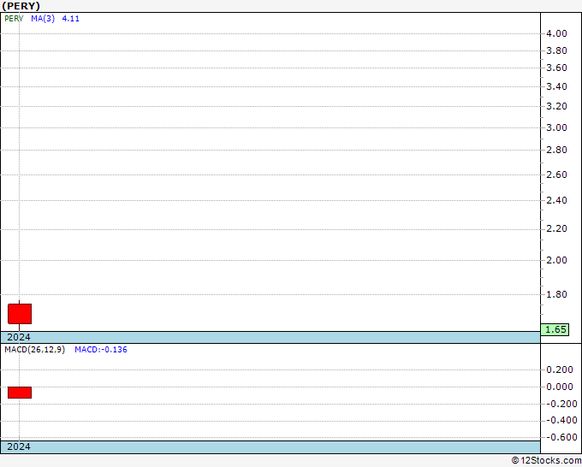Click the -0.400 MACD axis label
The height and width of the screenshot is (467, 582).
pyautogui.click(x=561, y=420)
